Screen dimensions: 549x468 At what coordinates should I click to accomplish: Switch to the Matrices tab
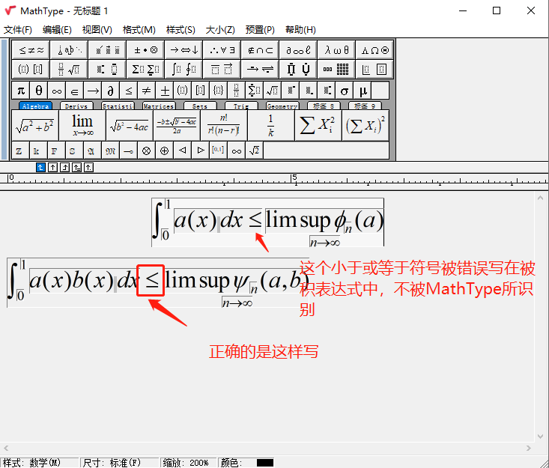coord(159,106)
